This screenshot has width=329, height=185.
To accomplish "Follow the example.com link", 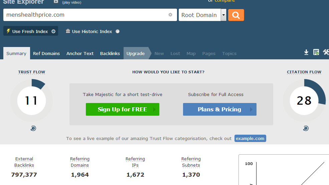I will coord(250,138).
